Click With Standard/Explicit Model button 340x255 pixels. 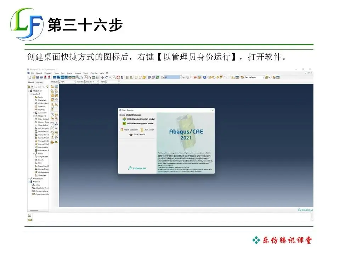point(138,119)
